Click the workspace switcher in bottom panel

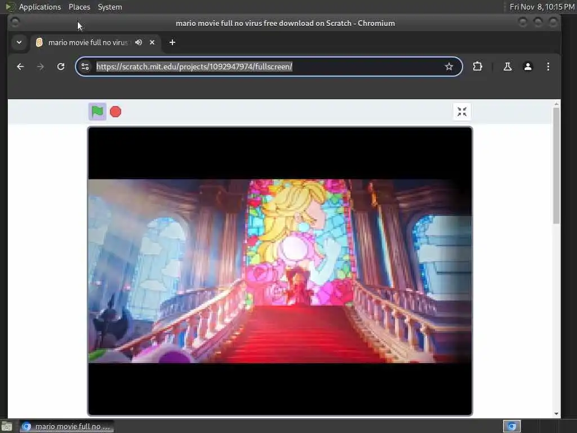512,426
